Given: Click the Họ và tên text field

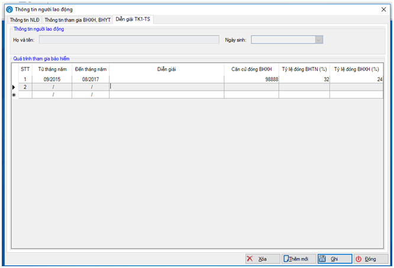Looking at the screenshot, I should (x=129, y=40).
